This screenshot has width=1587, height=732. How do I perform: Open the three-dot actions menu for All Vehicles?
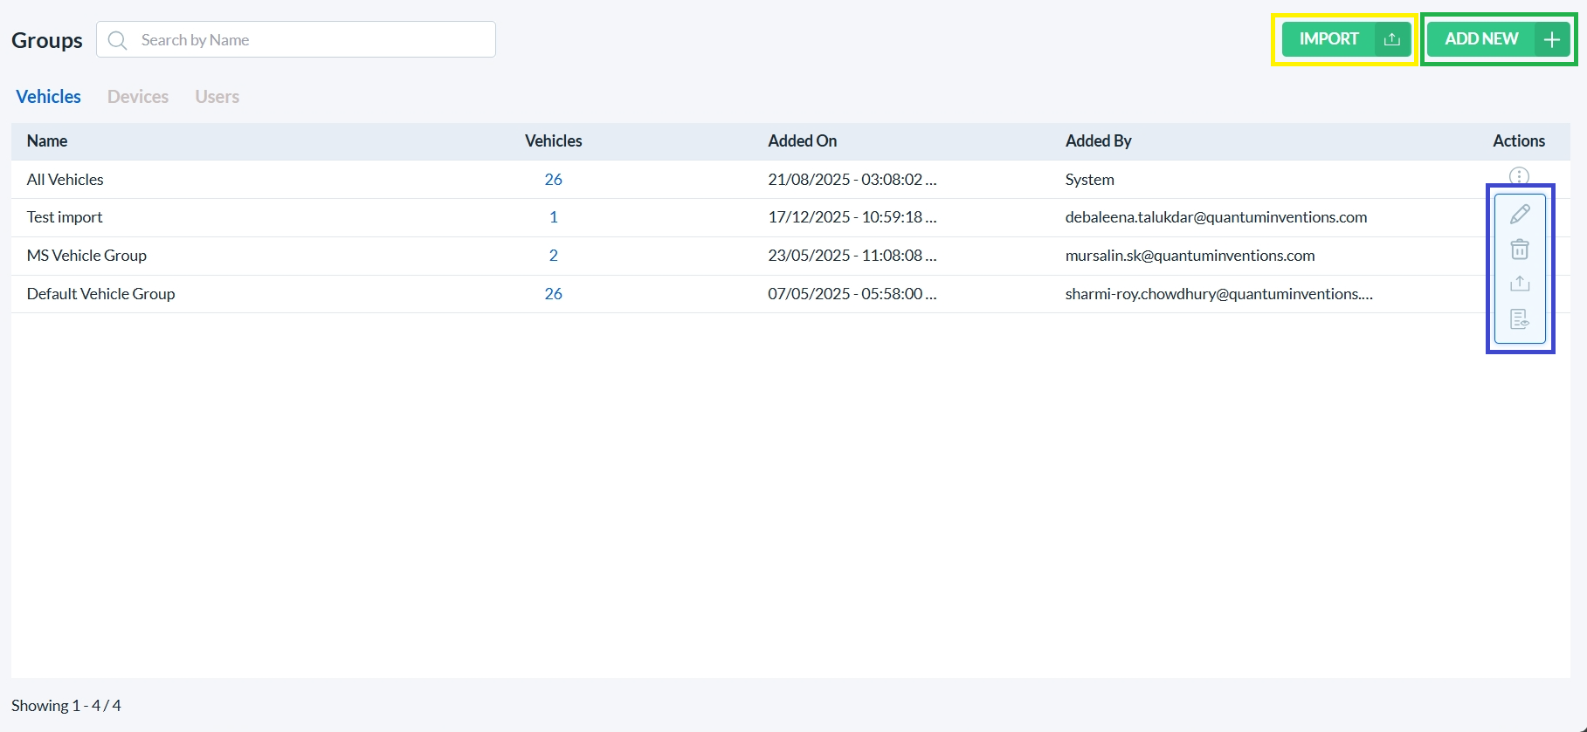[x=1519, y=176]
